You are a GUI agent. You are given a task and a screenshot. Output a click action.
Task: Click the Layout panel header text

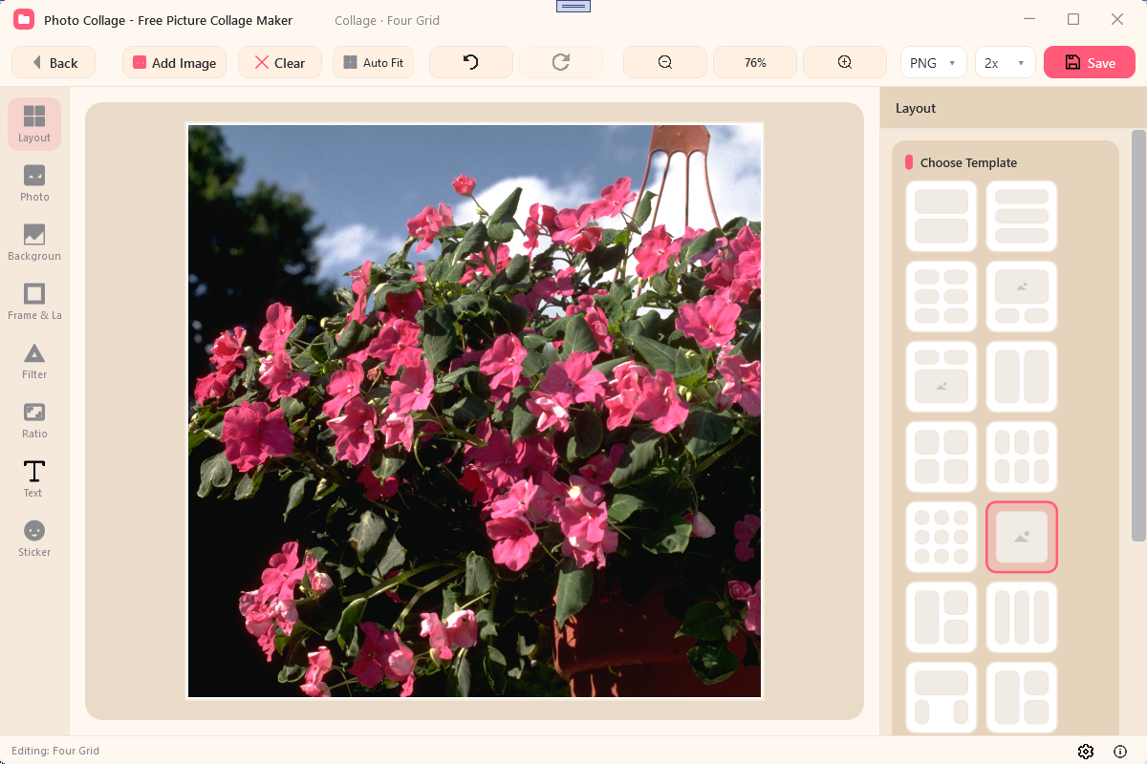pyautogui.click(x=916, y=108)
